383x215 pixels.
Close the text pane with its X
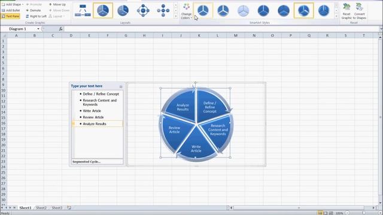(x=121, y=87)
